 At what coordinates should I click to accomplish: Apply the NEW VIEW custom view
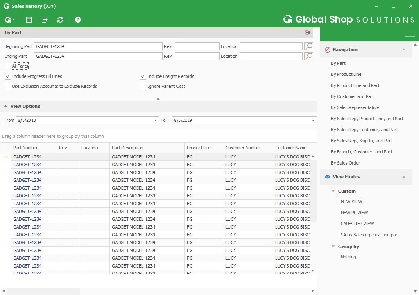click(x=351, y=202)
